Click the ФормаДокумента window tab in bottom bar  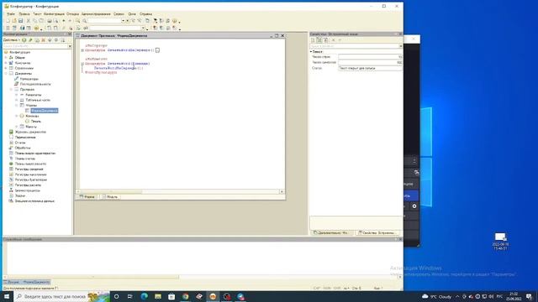(x=27, y=282)
